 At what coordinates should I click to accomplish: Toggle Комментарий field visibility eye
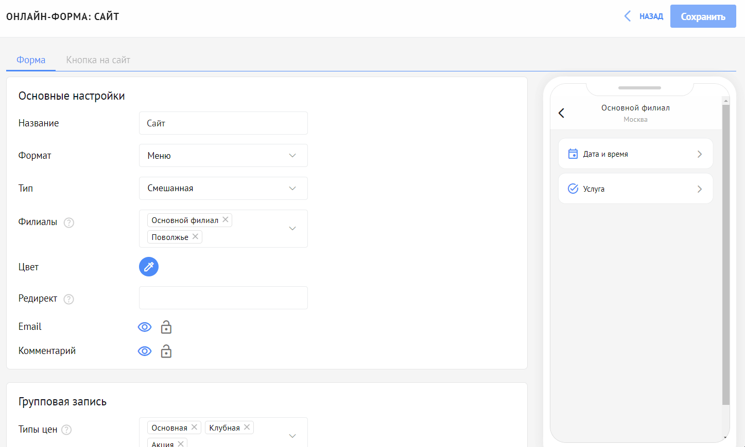[145, 351]
